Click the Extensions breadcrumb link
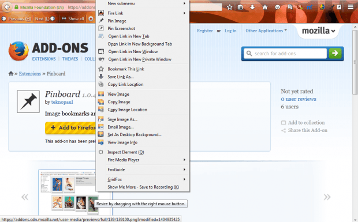 (x=30, y=74)
